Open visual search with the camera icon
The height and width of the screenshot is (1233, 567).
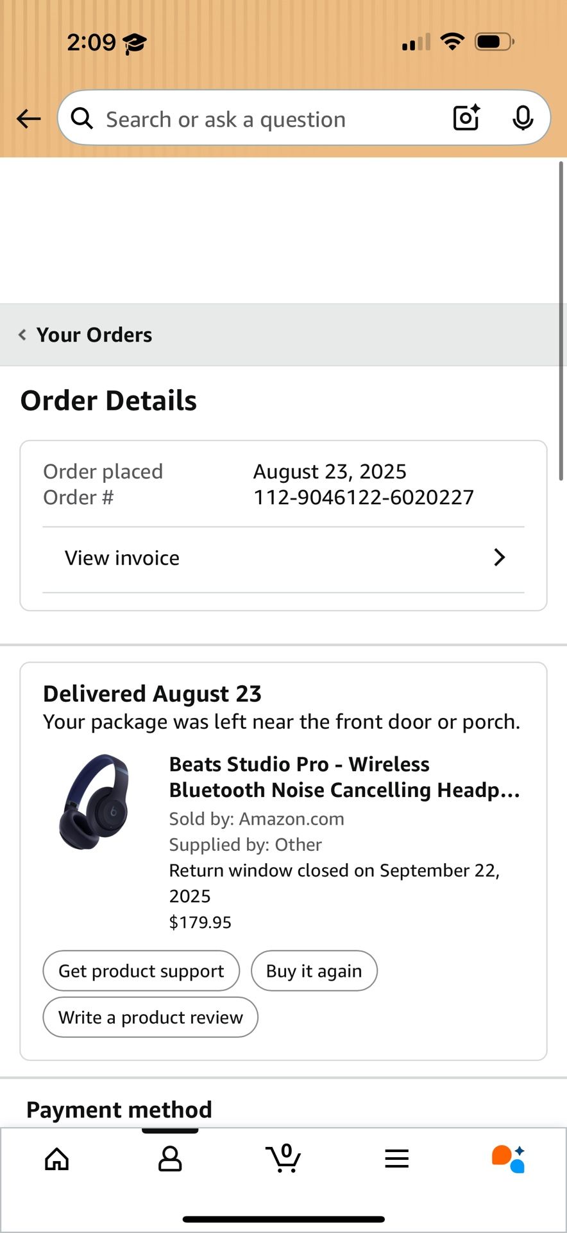[x=466, y=118]
